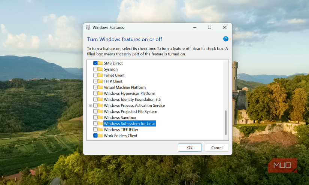Click the blue help question mark icon

[225, 39]
